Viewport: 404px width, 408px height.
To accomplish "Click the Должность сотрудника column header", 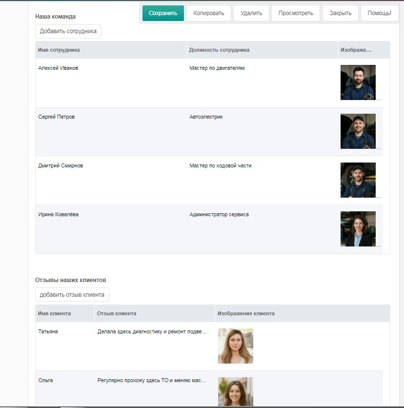I will 220,50.
